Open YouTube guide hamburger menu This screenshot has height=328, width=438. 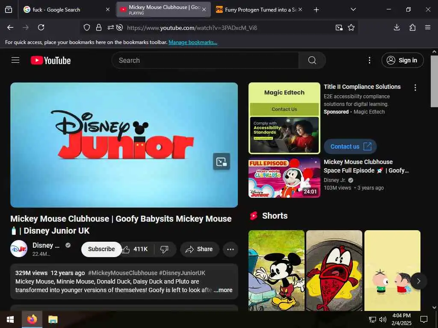pos(15,60)
